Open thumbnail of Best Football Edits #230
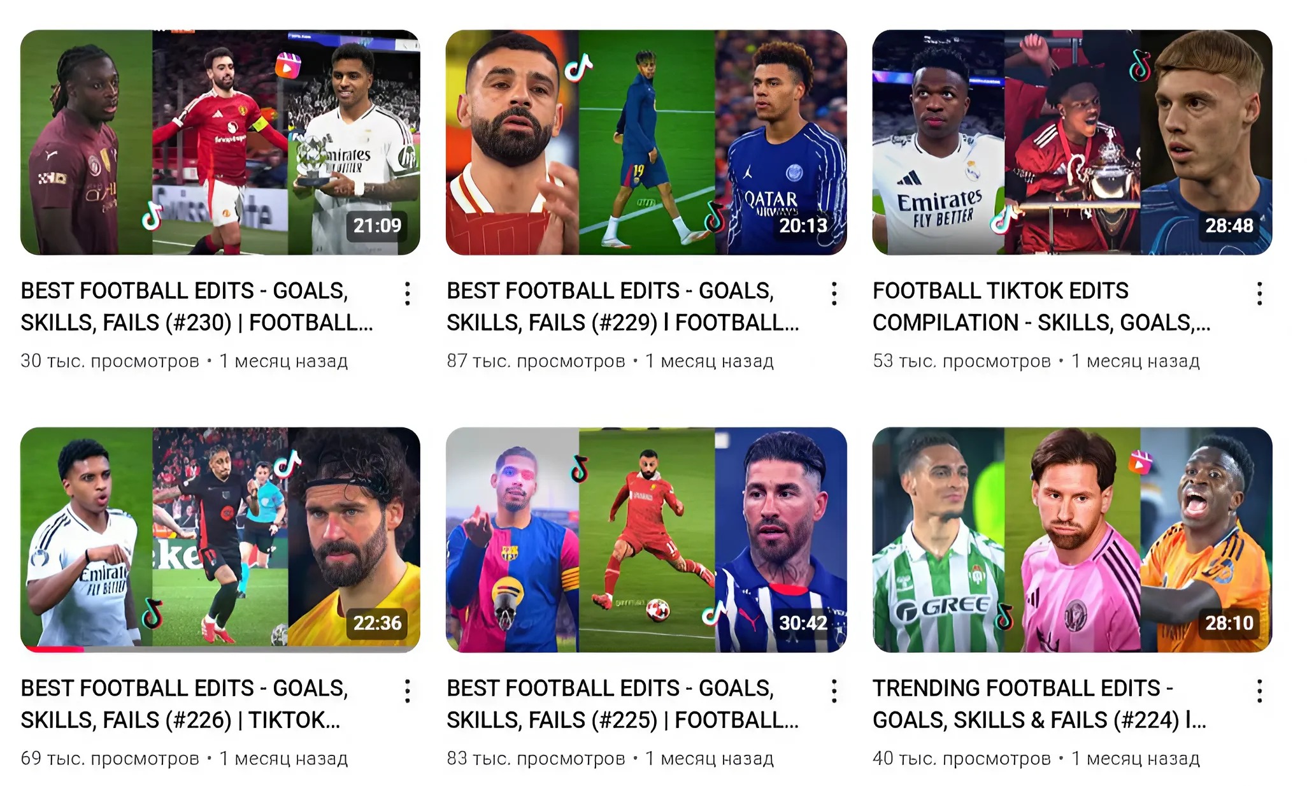Image resolution: width=1307 pixels, height=786 pixels. [220, 142]
